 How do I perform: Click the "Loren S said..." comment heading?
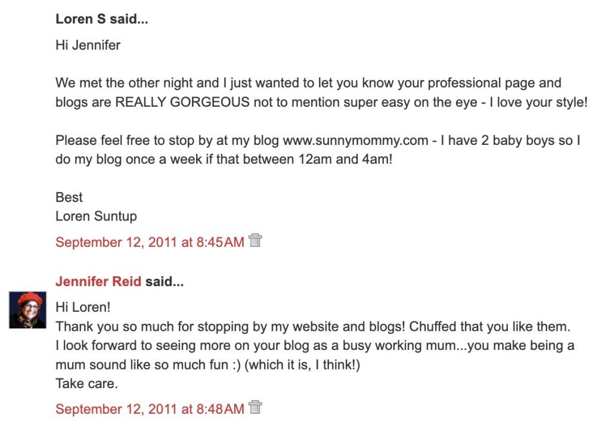[x=102, y=19]
